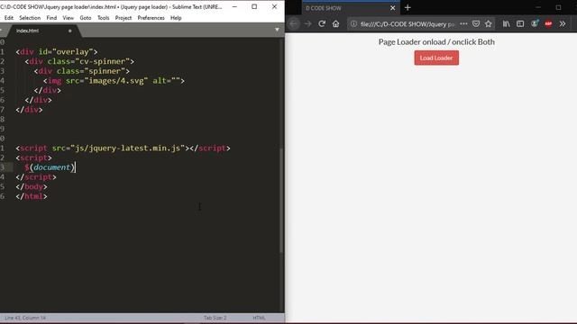Open the View menu
The height and width of the screenshot is (324, 577).
click(x=69, y=18)
